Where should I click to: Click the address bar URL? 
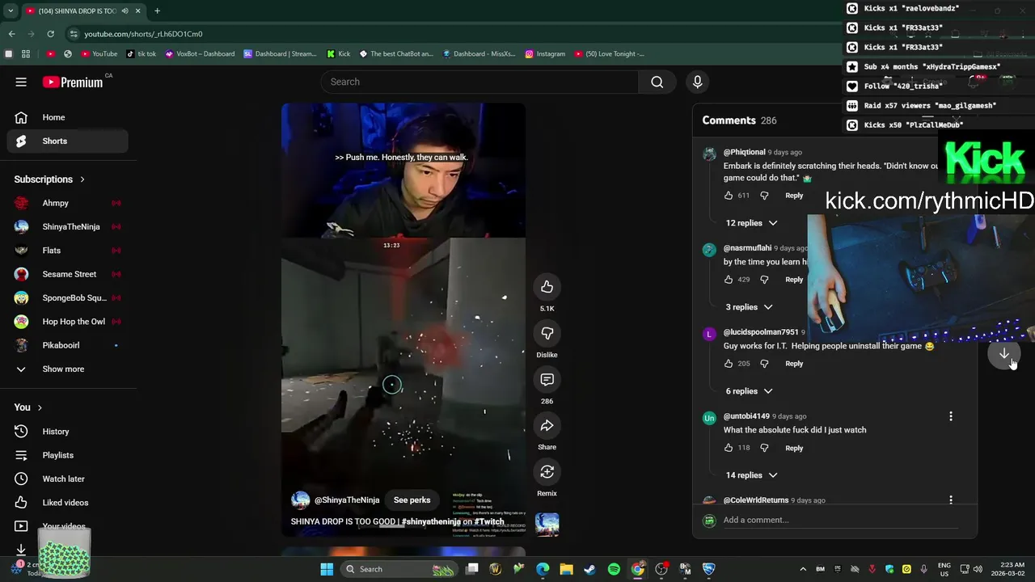pyautogui.click(x=143, y=34)
